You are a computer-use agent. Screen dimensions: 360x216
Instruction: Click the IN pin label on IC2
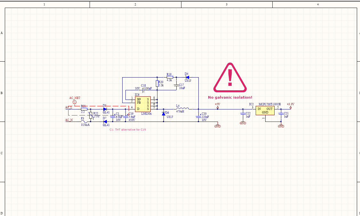tap(259, 109)
